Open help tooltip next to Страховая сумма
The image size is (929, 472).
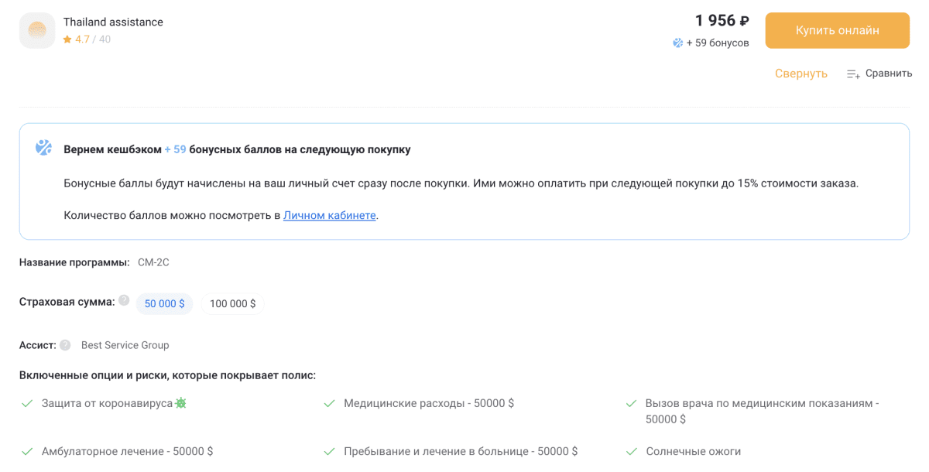coord(124,301)
